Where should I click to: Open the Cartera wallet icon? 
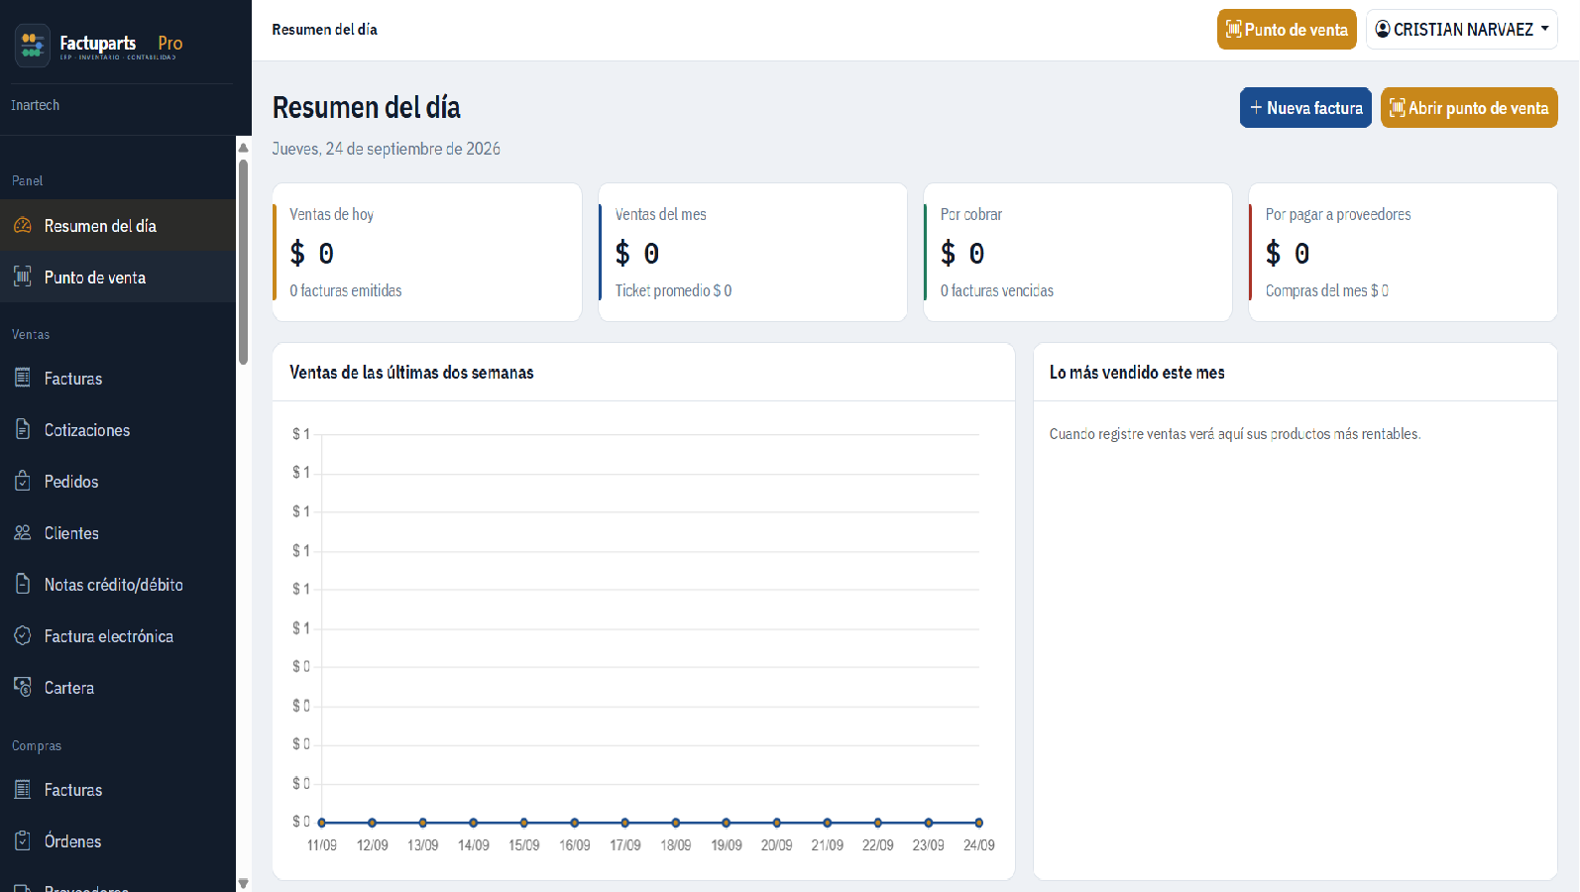(23, 687)
